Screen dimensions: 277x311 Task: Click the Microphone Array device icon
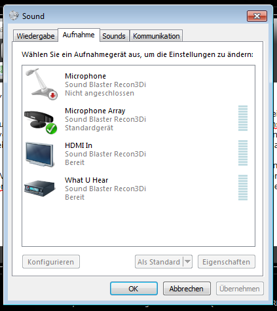pyautogui.click(x=41, y=122)
